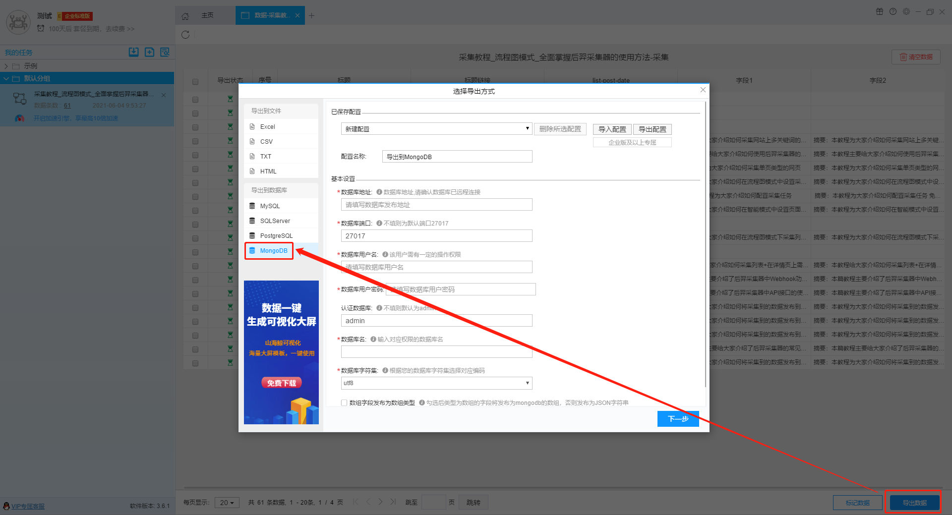The image size is (952, 515).
Task: Click the refresh icon below tabs
Action: [x=185, y=35]
